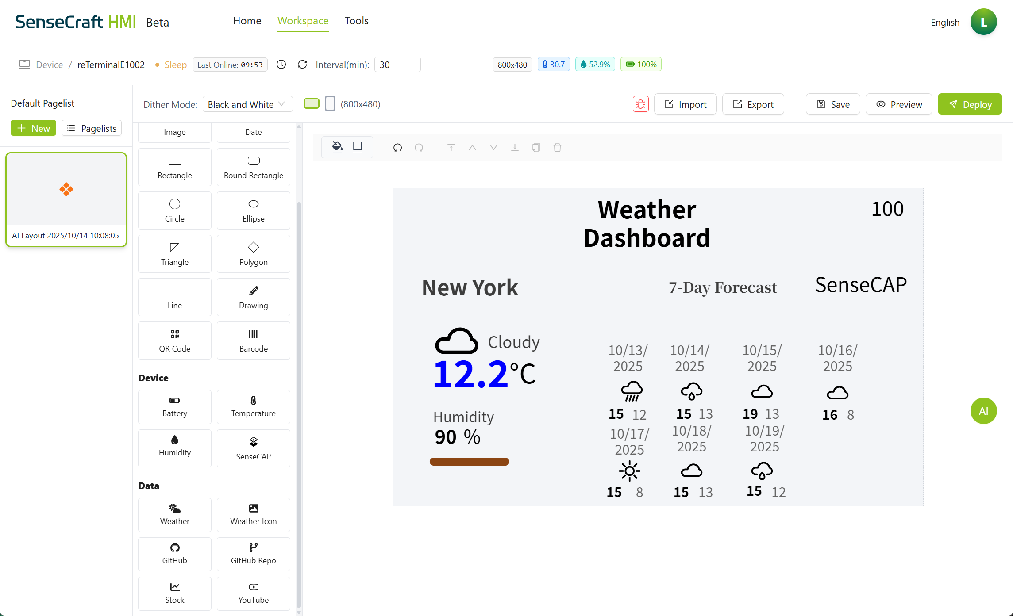Open the Dither Mode dropdown

click(x=247, y=104)
